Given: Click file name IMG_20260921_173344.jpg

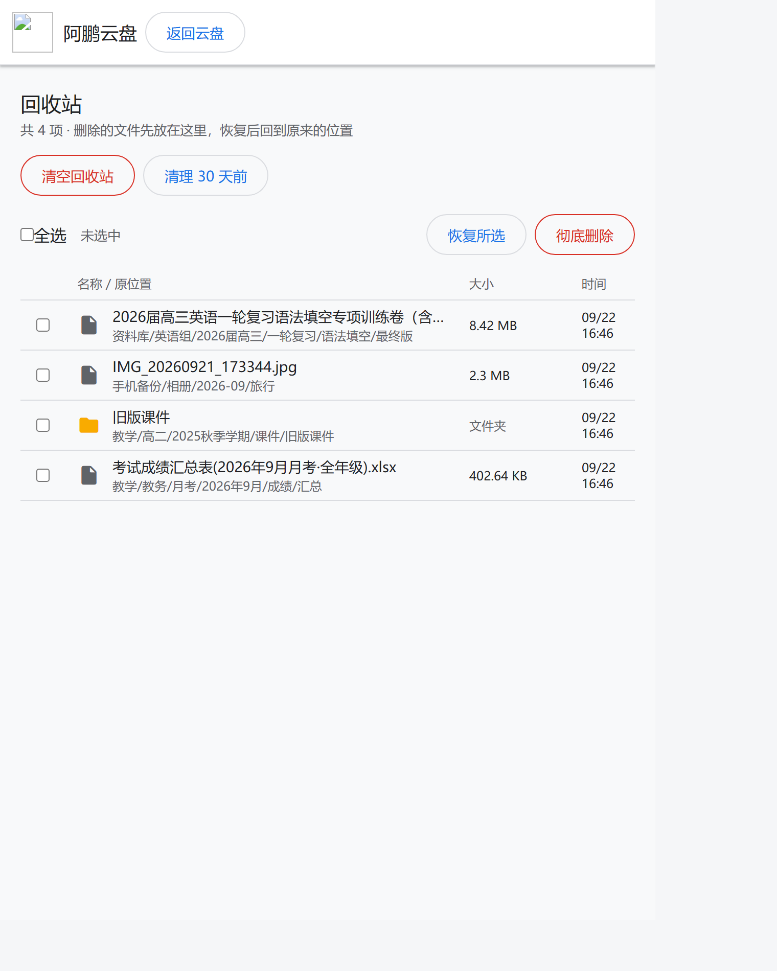Looking at the screenshot, I should [204, 367].
